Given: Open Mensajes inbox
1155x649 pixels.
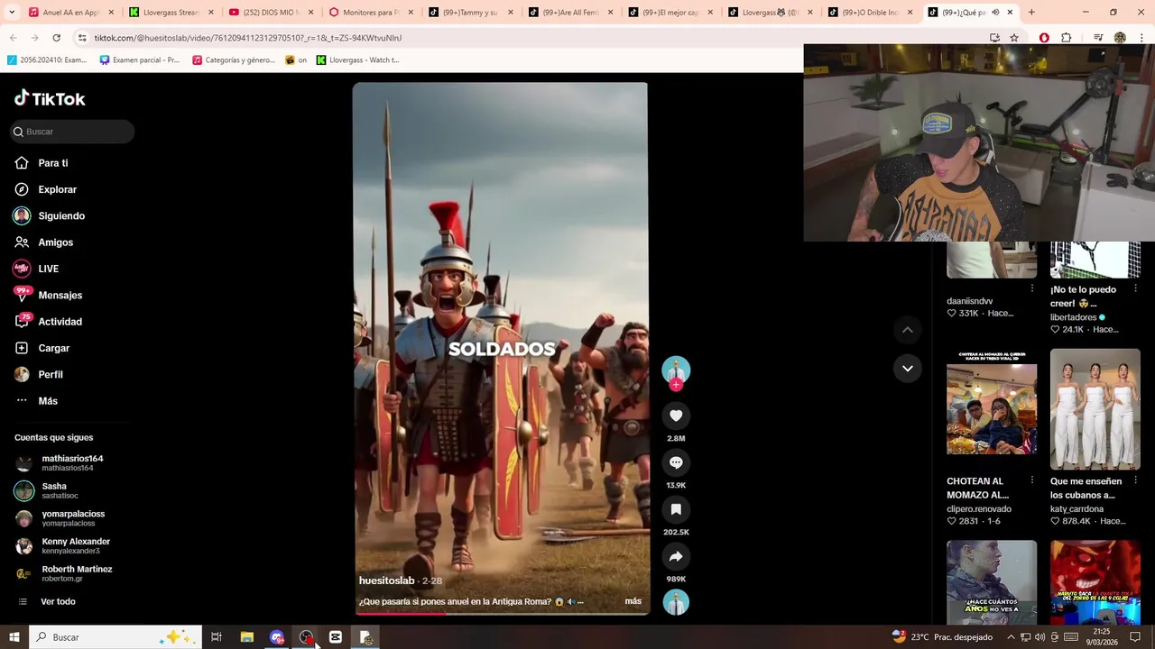Looking at the screenshot, I should 49,295.
